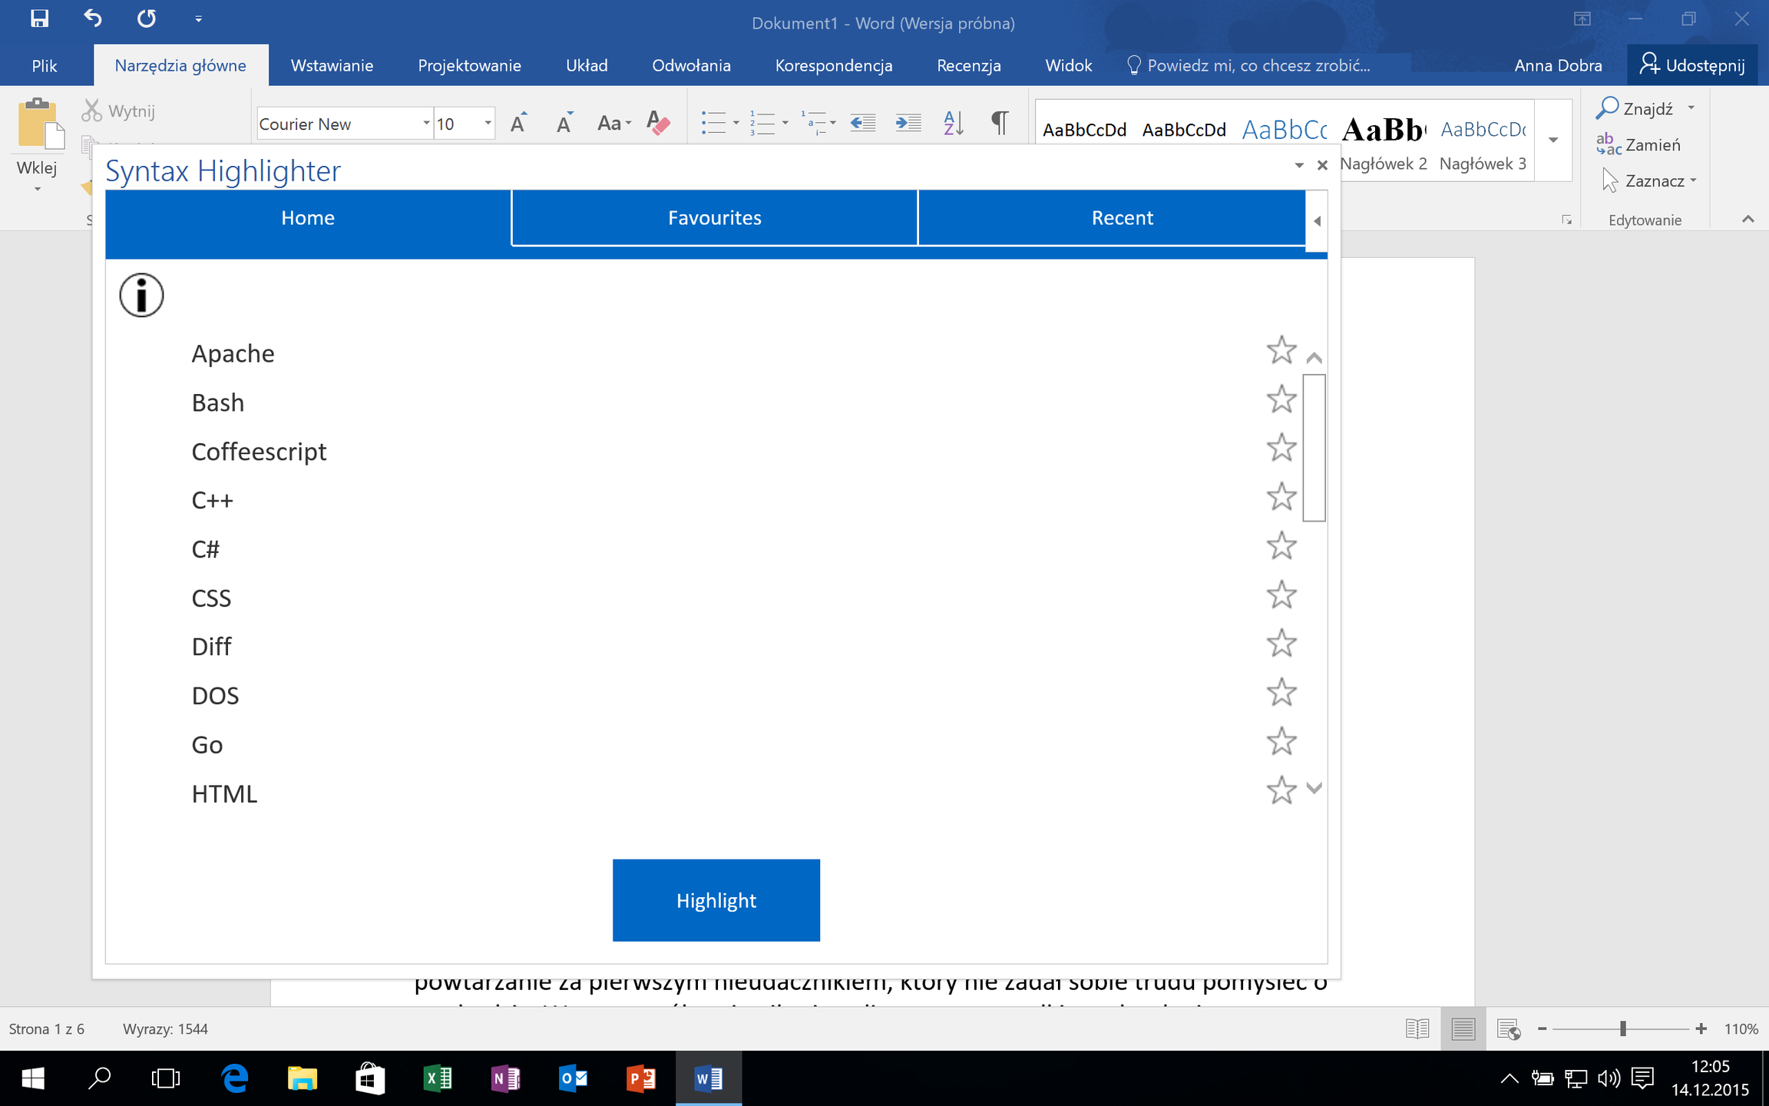Screen dimensions: 1769x1106
Task: Mark C# as favourite
Action: pyautogui.click(x=1281, y=546)
